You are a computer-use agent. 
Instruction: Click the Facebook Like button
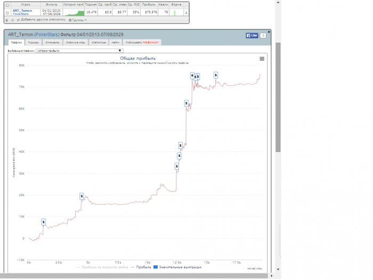coord(252,36)
